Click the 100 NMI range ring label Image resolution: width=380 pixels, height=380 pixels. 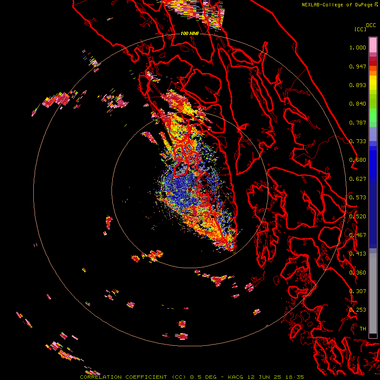190,33
